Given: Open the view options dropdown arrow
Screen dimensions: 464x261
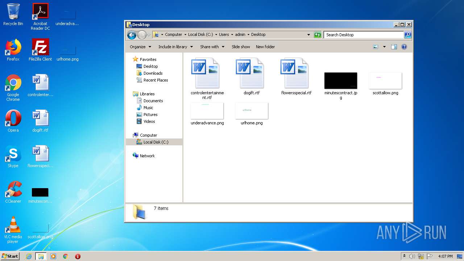Looking at the screenshot, I should pos(384,47).
